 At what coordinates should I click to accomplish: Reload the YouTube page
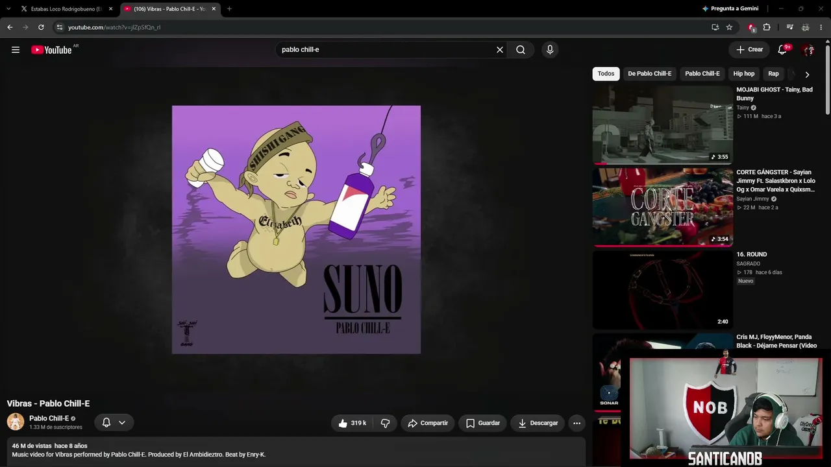(x=41, y=27)
